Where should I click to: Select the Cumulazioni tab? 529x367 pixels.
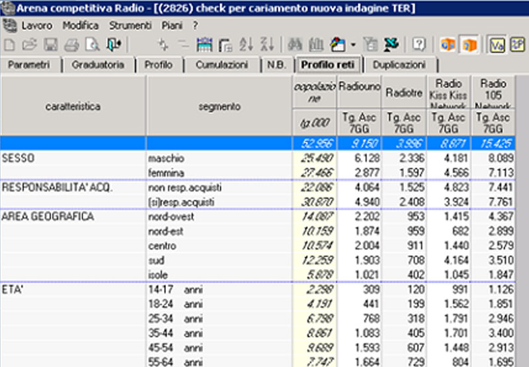pyautogui.click(x=222, y=65)
